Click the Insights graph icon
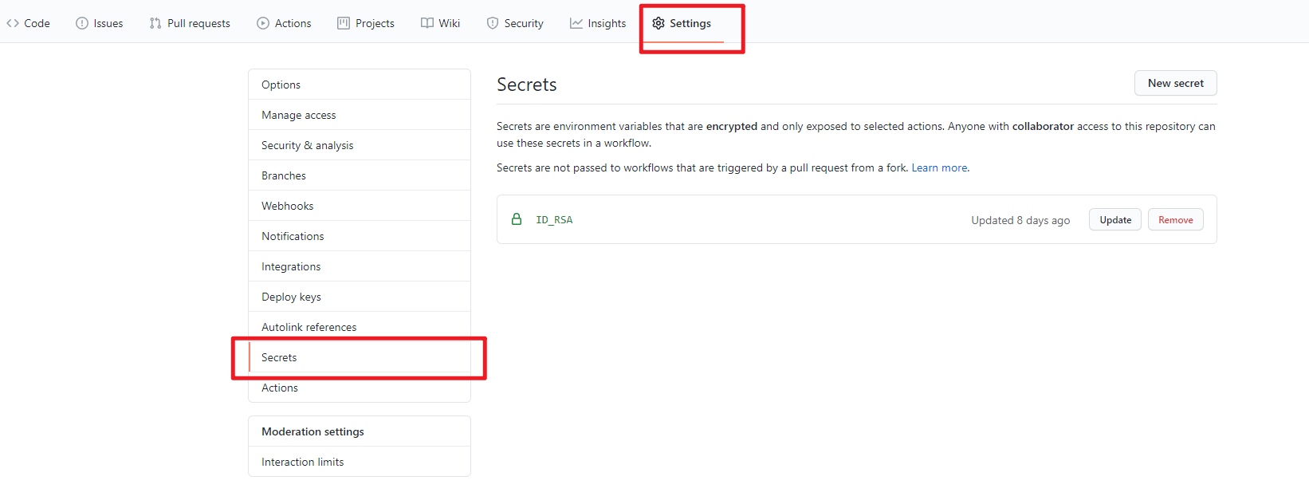 pyautogui.click(x=576, y=23)
